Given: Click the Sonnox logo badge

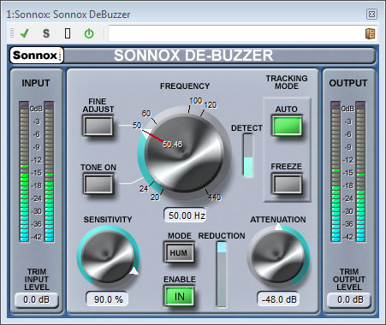Looking at the screenshot, I should 37,55.
